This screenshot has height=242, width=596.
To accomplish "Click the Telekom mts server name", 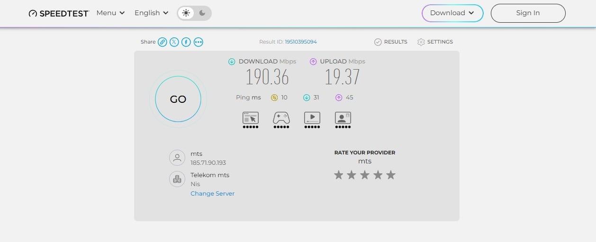I will pyautogui.click(x=210, y=175).
